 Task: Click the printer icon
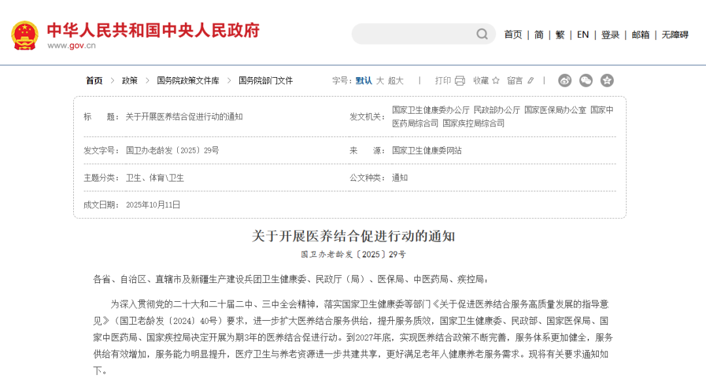pyautogui.click(x=460, y=80)
